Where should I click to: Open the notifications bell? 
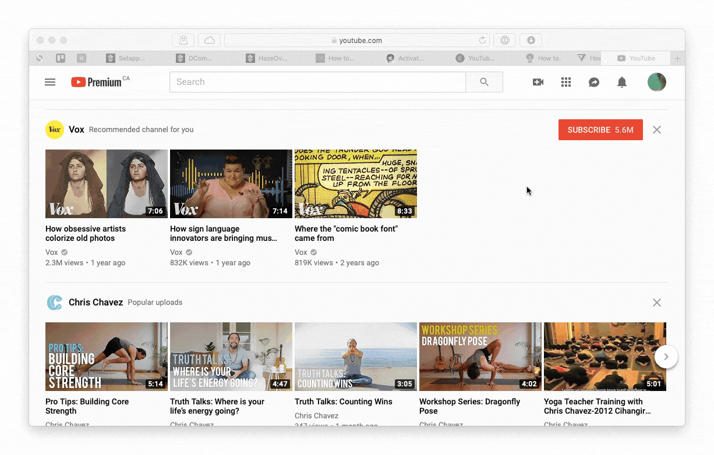[622, 82]
